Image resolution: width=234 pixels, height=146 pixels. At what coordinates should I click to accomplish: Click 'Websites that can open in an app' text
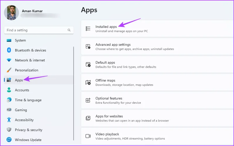[x=132, y=121]
